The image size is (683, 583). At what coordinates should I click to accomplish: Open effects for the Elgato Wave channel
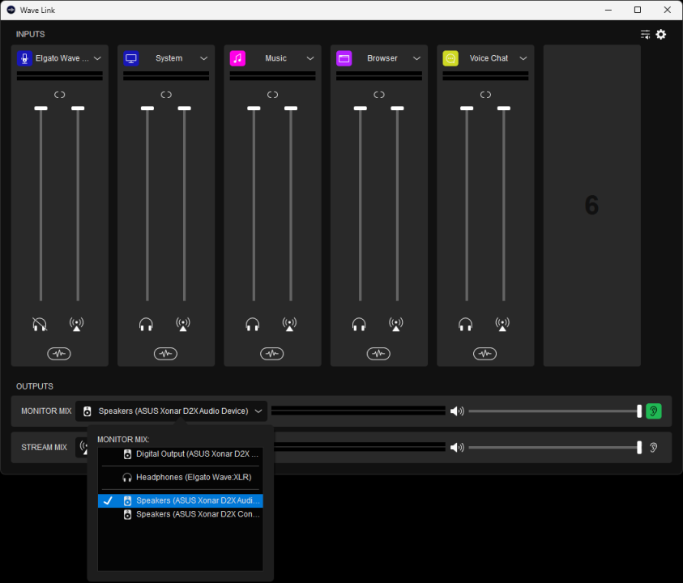[59, 354]
